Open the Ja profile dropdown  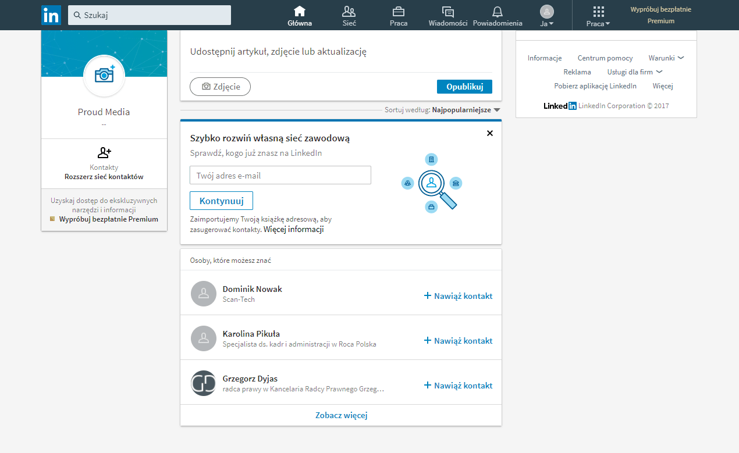pos(546,16)
